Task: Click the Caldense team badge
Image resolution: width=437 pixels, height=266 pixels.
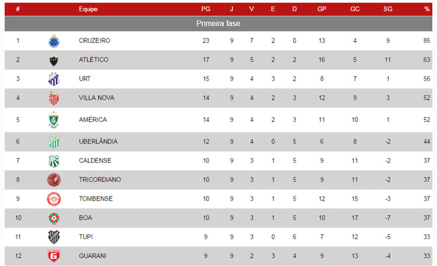Action: tap(54, 161)
